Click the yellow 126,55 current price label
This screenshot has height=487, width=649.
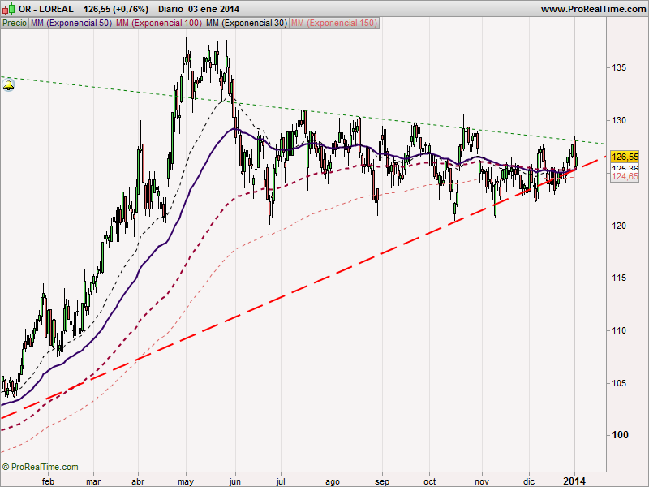point(625,157)
